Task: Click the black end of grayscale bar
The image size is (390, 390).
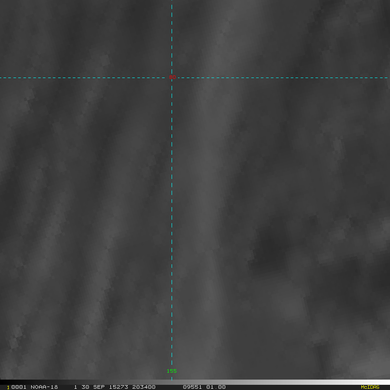Action: (x=5, y=382)
